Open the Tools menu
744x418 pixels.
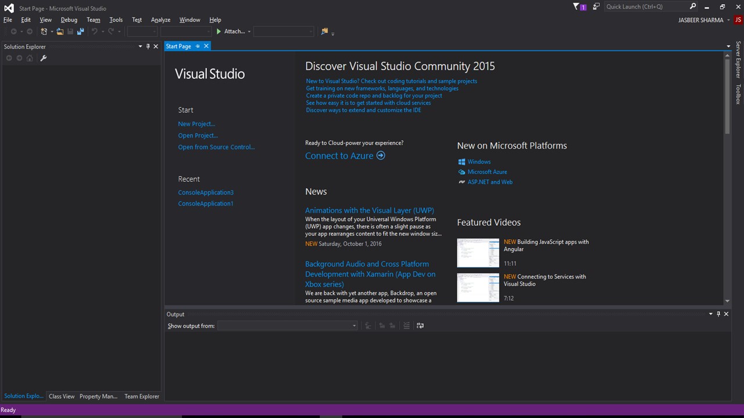coord(116,20)
